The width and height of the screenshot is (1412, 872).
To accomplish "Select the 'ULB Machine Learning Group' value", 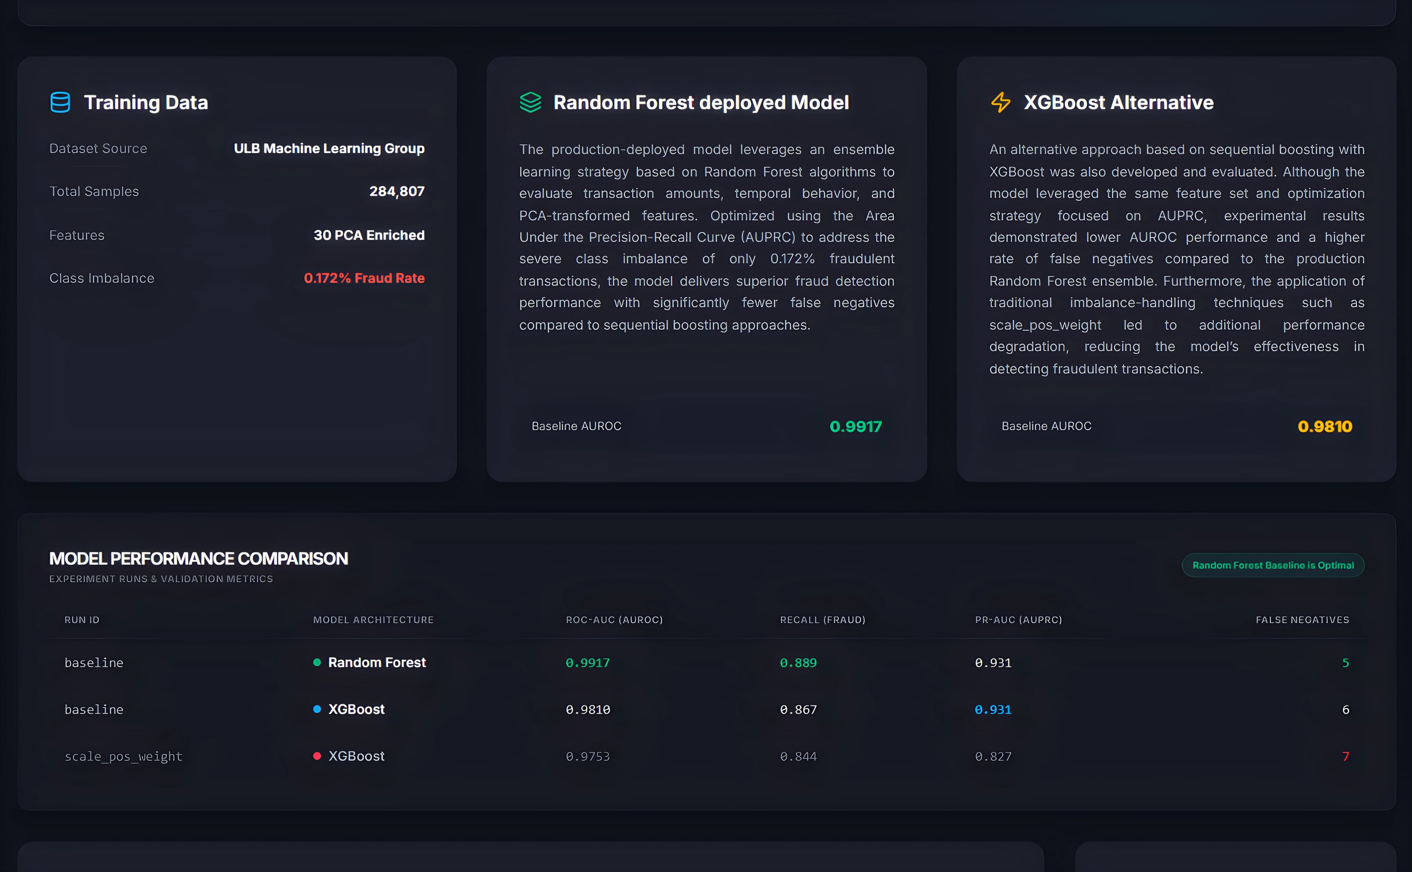I will [x=329, y=148].
